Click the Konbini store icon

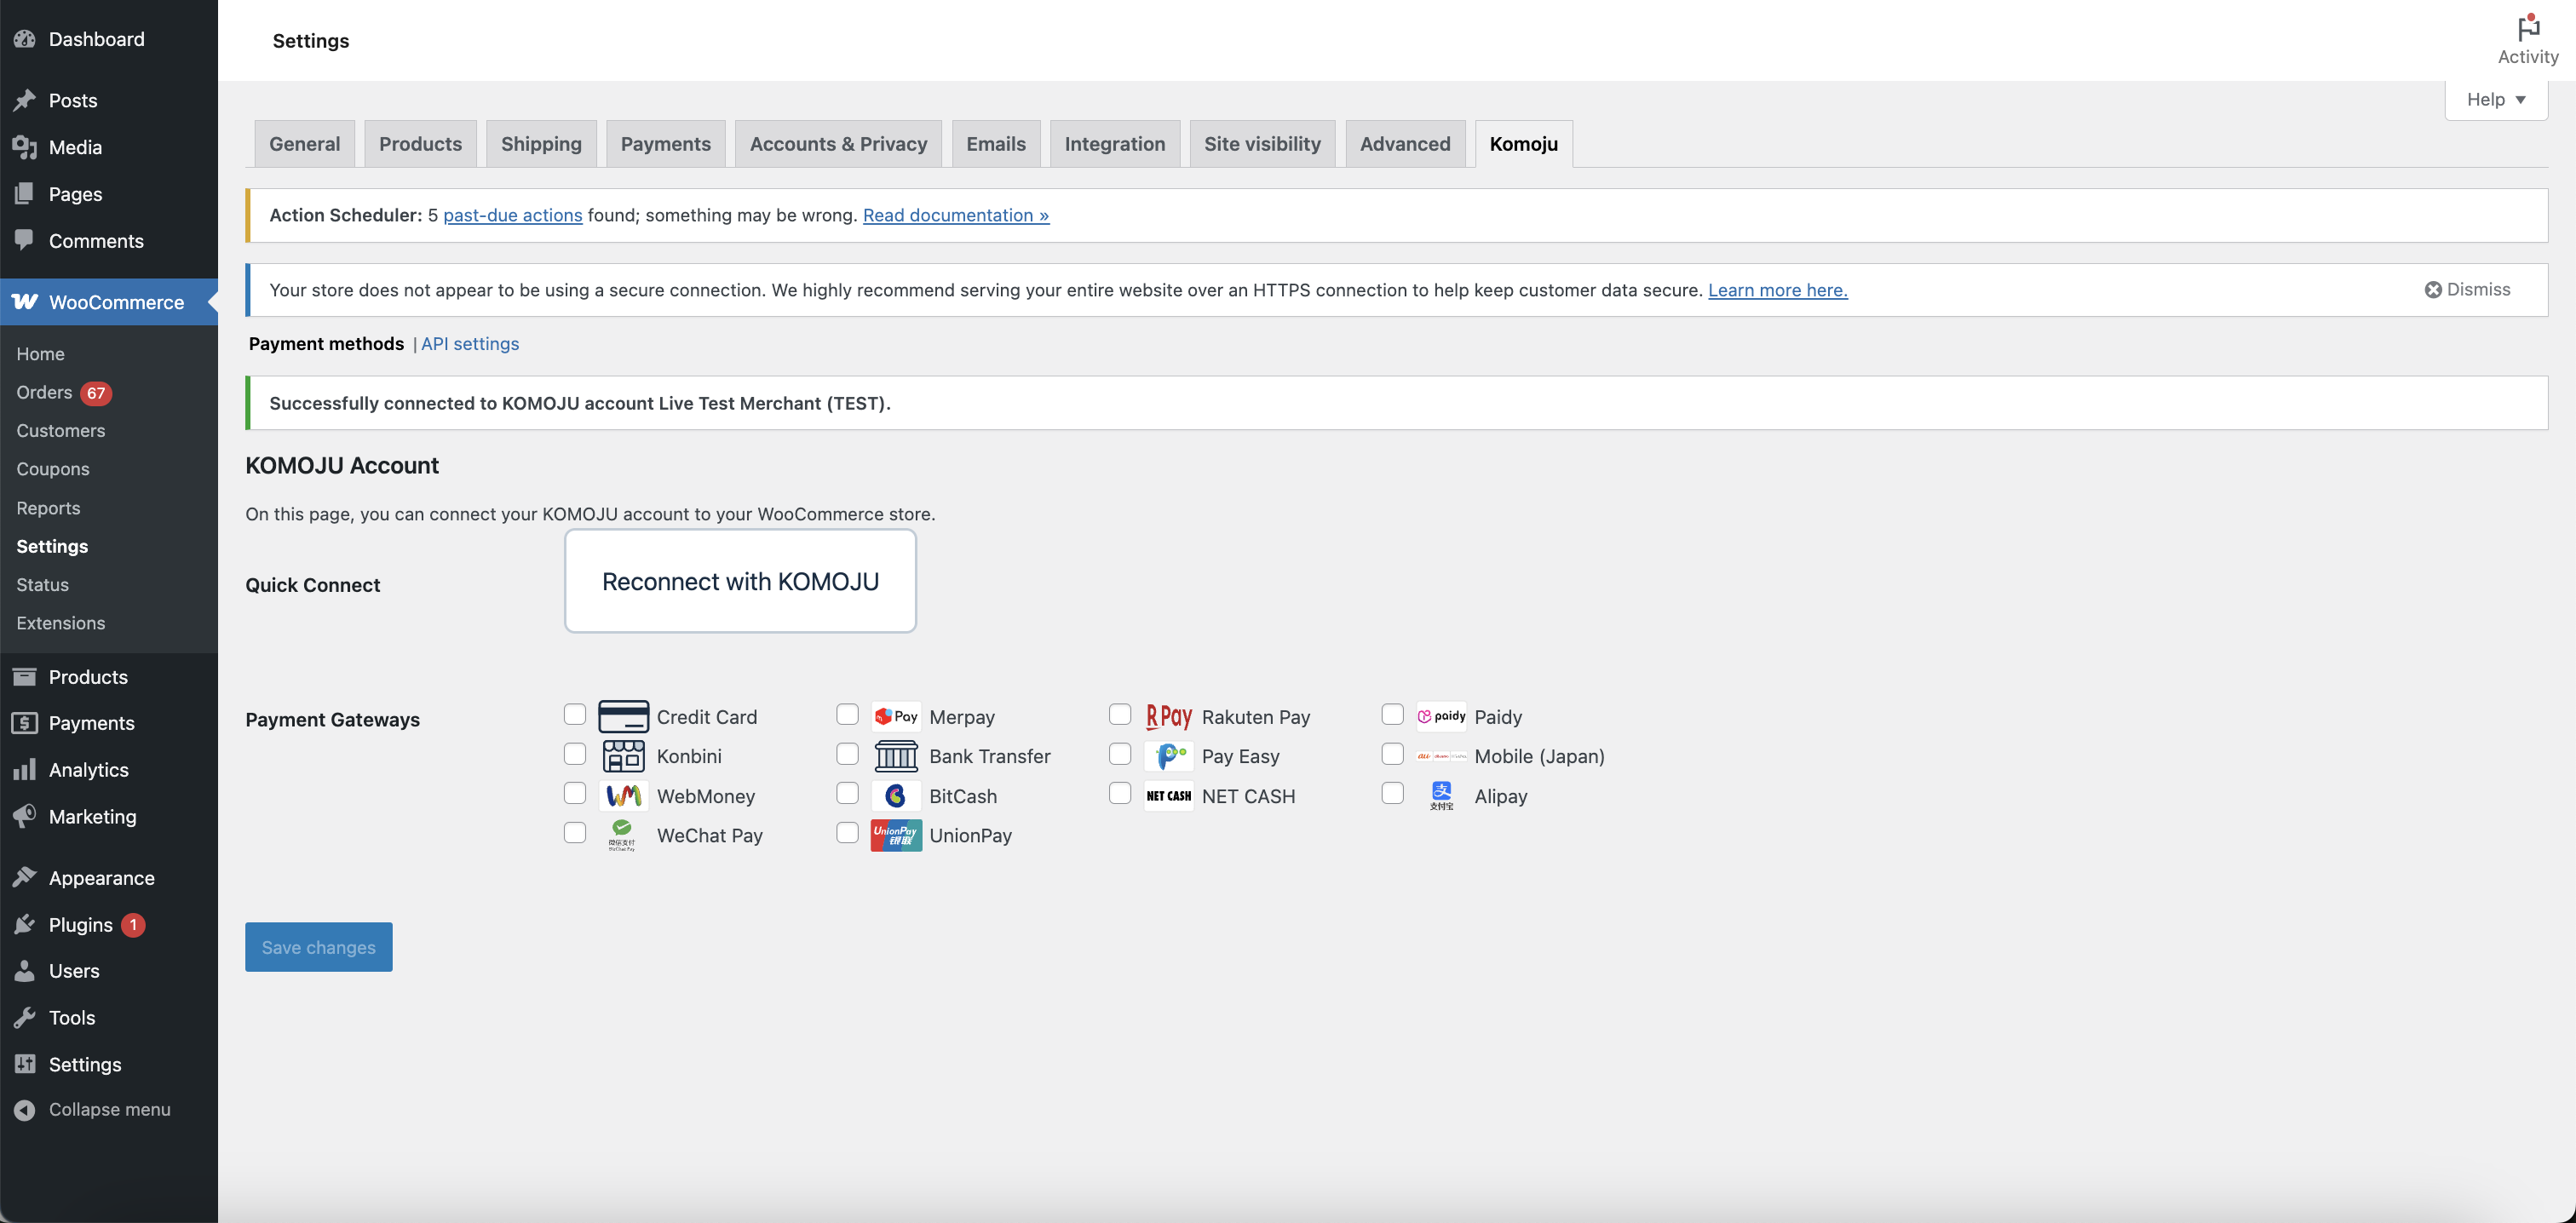point(623,756)
